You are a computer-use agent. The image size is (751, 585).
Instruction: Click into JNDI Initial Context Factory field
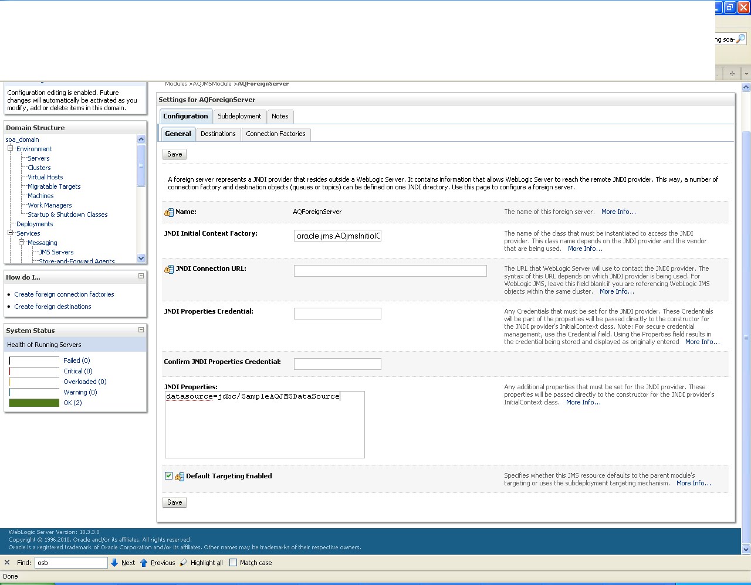(337, 236)
